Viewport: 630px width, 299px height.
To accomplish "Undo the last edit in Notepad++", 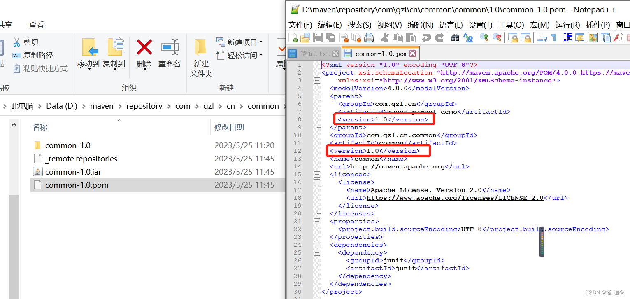I will coord(426,37).
